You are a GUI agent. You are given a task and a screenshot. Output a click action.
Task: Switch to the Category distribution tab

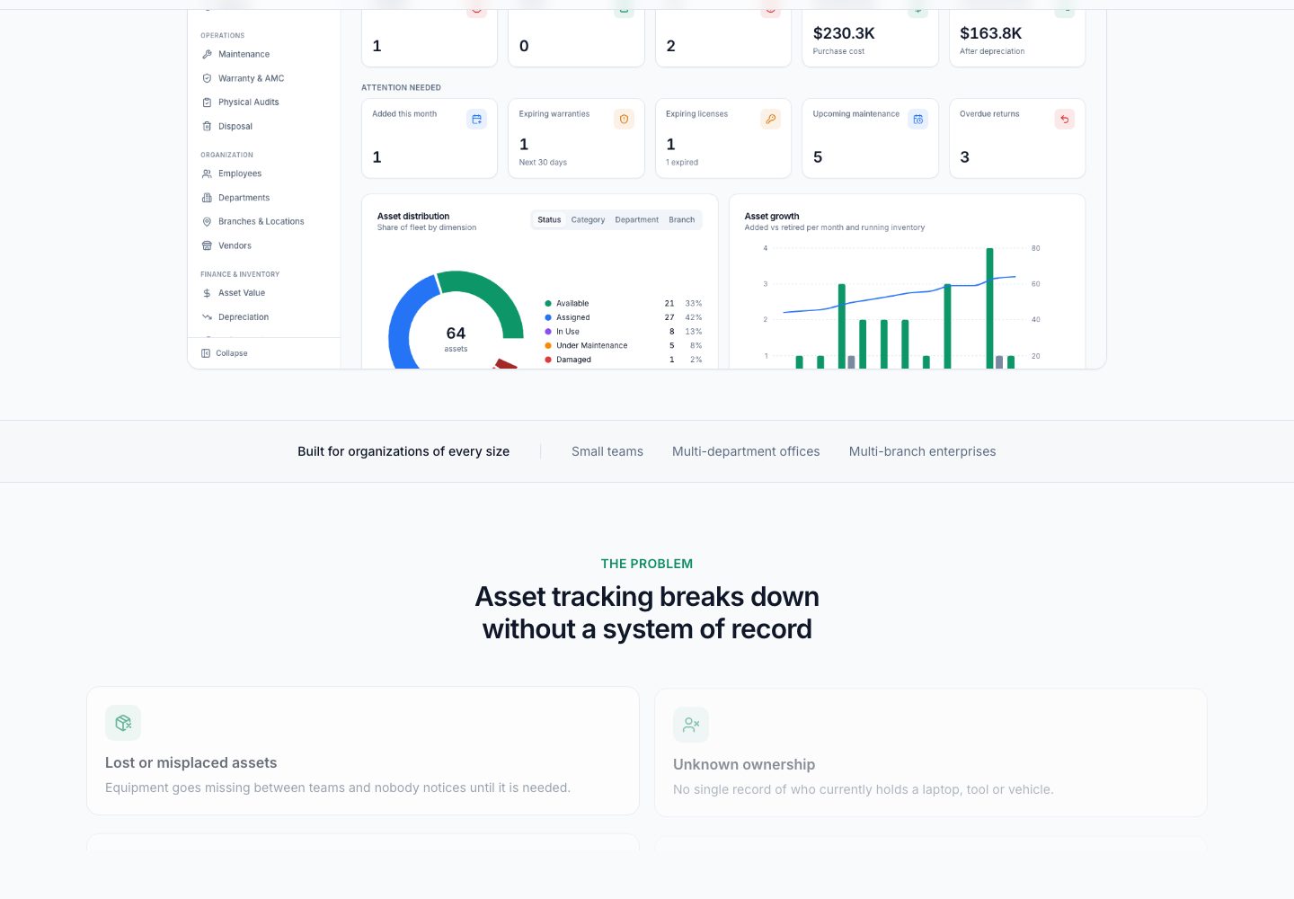[588, 220]
